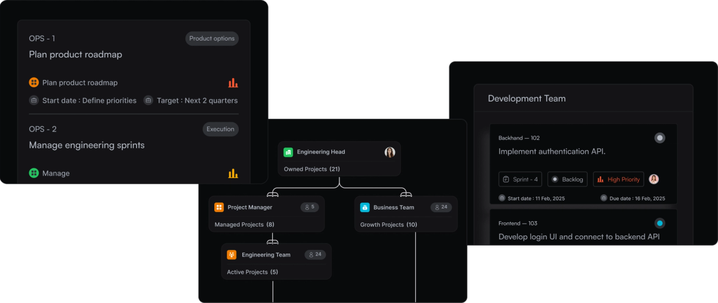718x303 pixels.
Task: Click the bars icon in High Priority tag
Action: click(600, 179)
